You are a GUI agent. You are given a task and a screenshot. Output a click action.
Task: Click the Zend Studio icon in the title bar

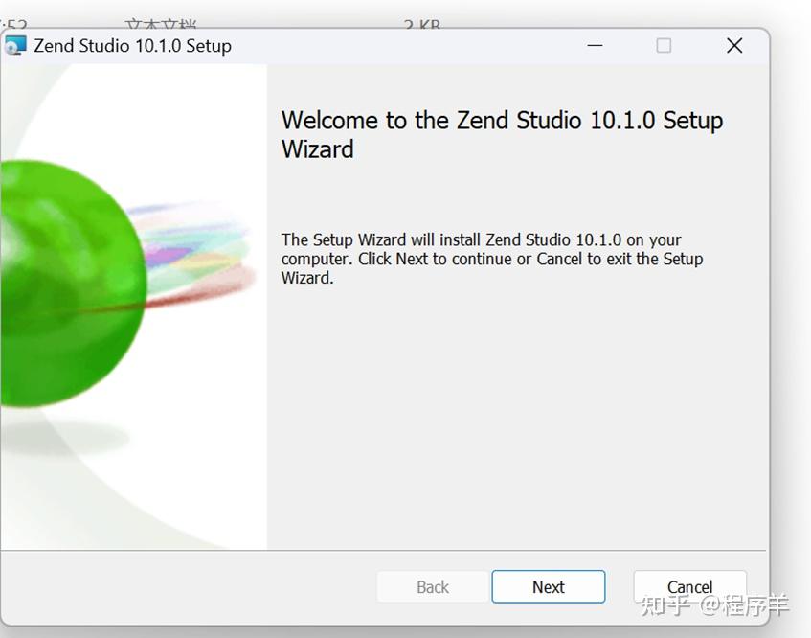click(x=15, y=45)
